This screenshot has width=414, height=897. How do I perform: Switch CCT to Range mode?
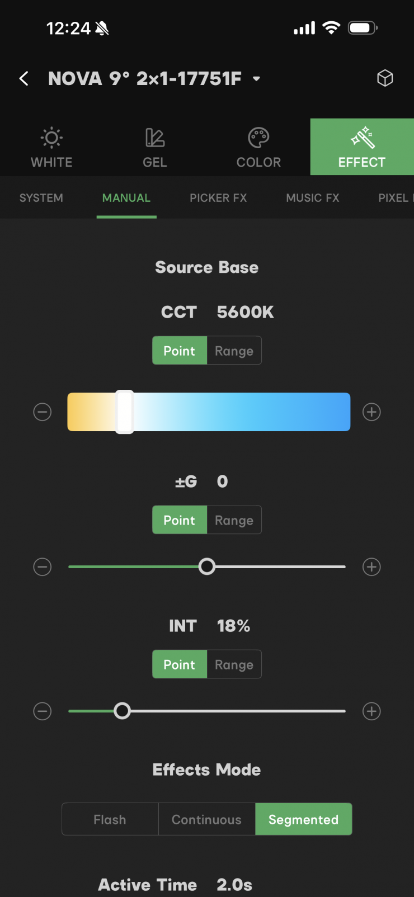(x=234, y=351)
